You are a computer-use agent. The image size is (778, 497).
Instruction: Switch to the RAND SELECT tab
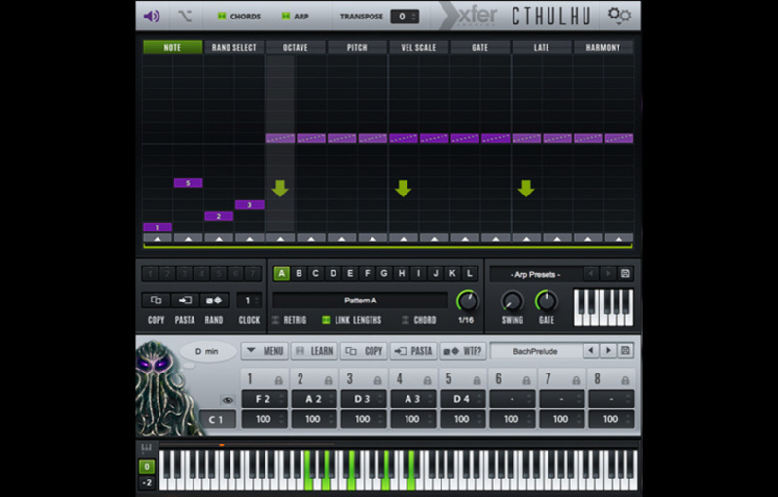point(233,47)
